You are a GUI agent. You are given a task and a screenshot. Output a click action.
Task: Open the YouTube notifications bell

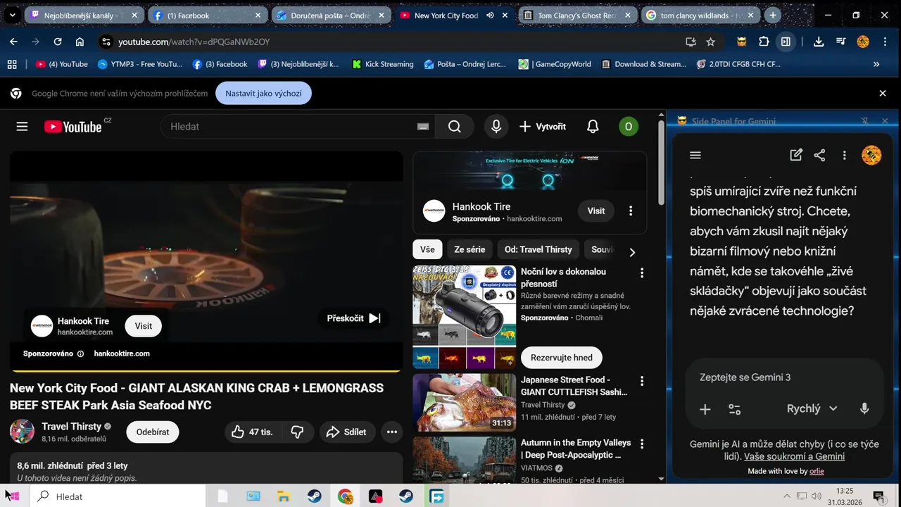coord(593,127)
